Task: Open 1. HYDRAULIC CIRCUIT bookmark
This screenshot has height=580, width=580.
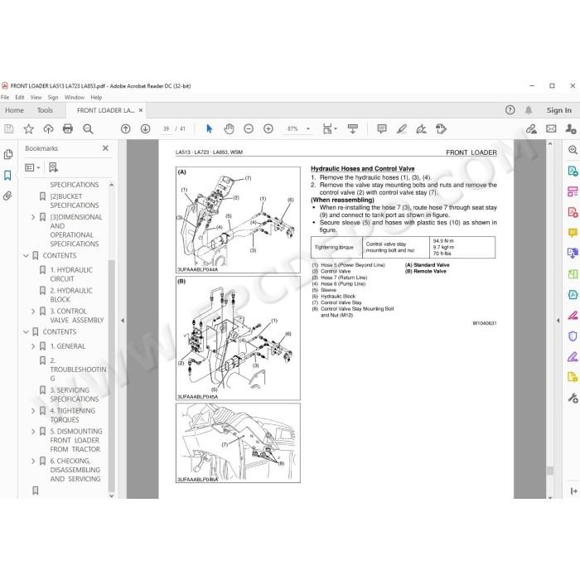Action: point(71,274)
